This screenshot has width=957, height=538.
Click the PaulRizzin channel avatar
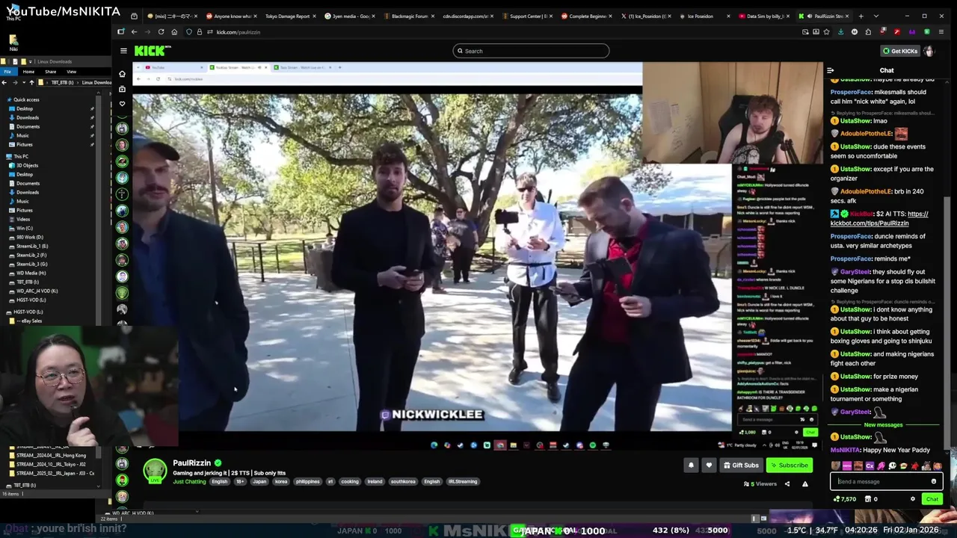coord(155,470)
